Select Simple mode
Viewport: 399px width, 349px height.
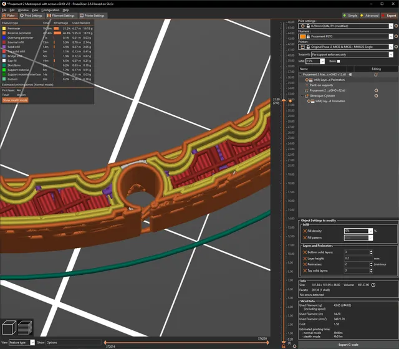point(350,16)
